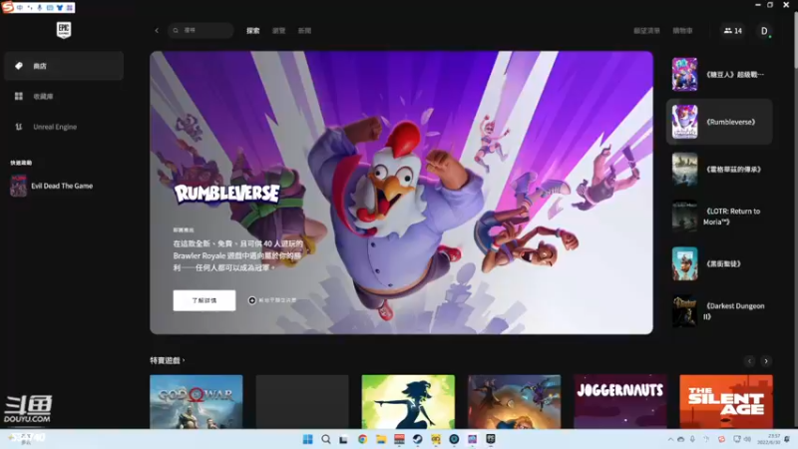Select the Discover (探索) tab
The width and height of the screenshot is (798, 449).
(253, 31)
